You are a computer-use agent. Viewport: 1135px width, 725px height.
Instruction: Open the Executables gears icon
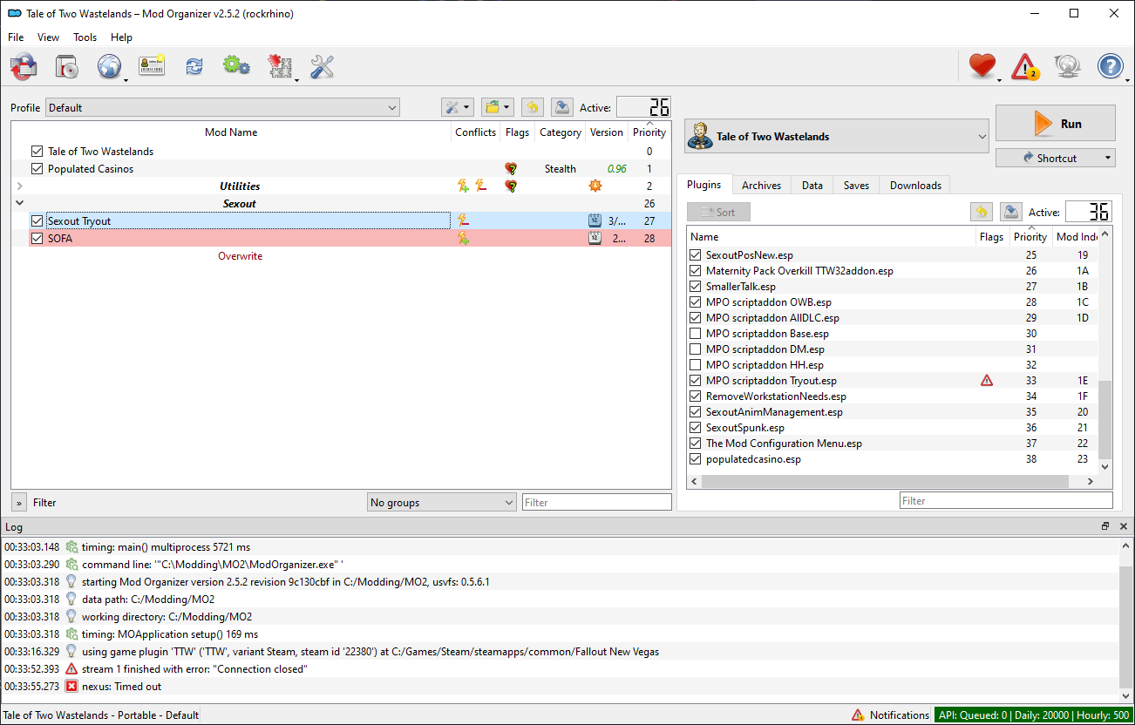click(x=236, y=66)
